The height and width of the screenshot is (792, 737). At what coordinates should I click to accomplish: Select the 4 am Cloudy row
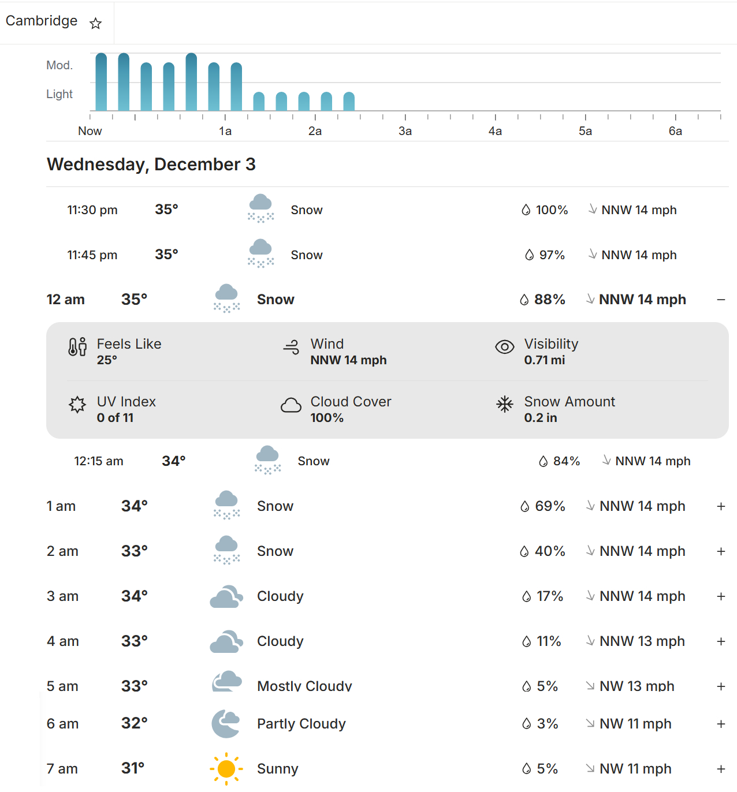370,641
